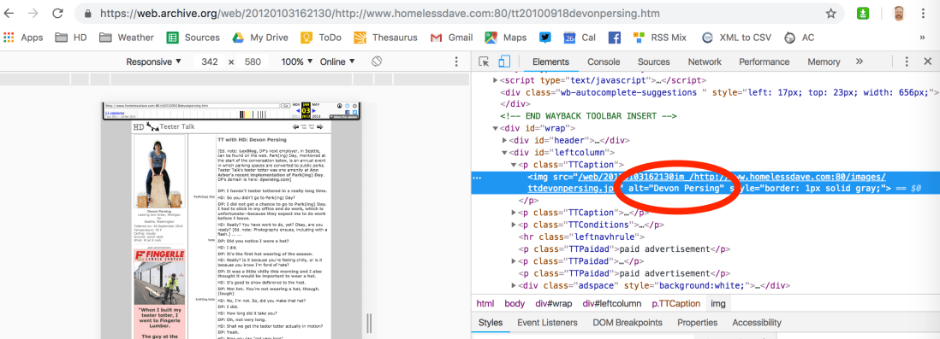
Task: Activate the inspect element picker icon
Action: point(484,61)
